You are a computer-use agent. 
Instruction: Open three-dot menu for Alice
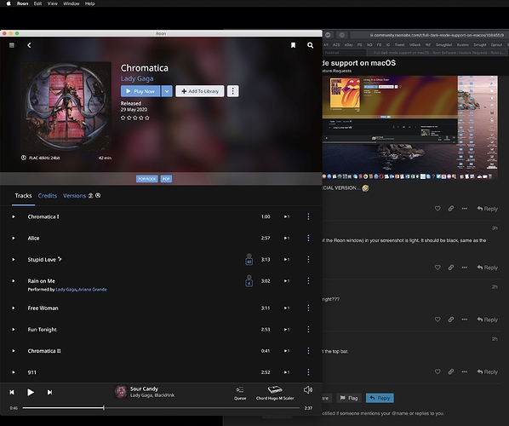tap(308, 239)
